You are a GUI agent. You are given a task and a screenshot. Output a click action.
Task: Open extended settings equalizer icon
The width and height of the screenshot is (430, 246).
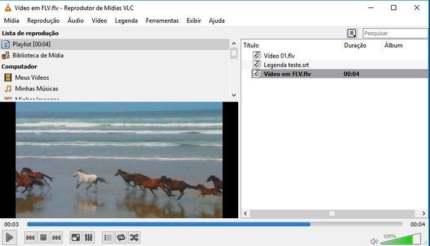tap(88, 237)
